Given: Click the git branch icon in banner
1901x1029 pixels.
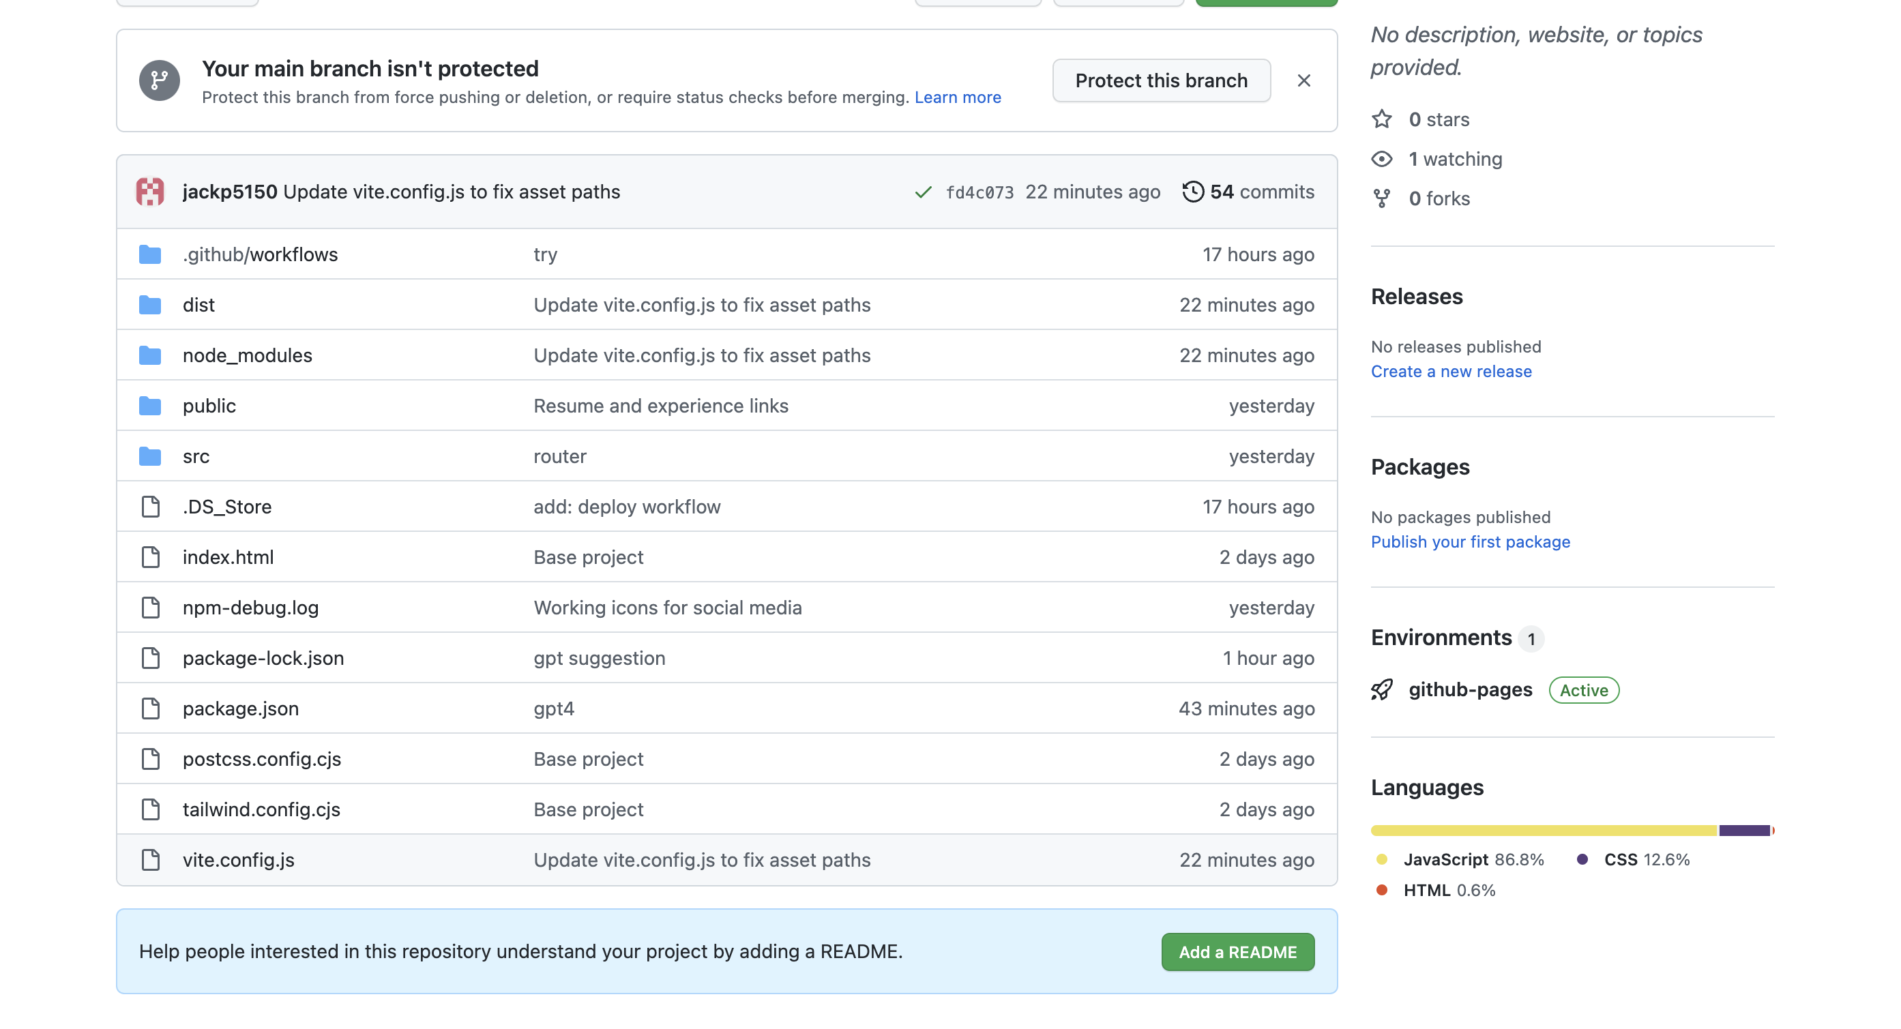Looking at the screenshot, I should 160,80.
